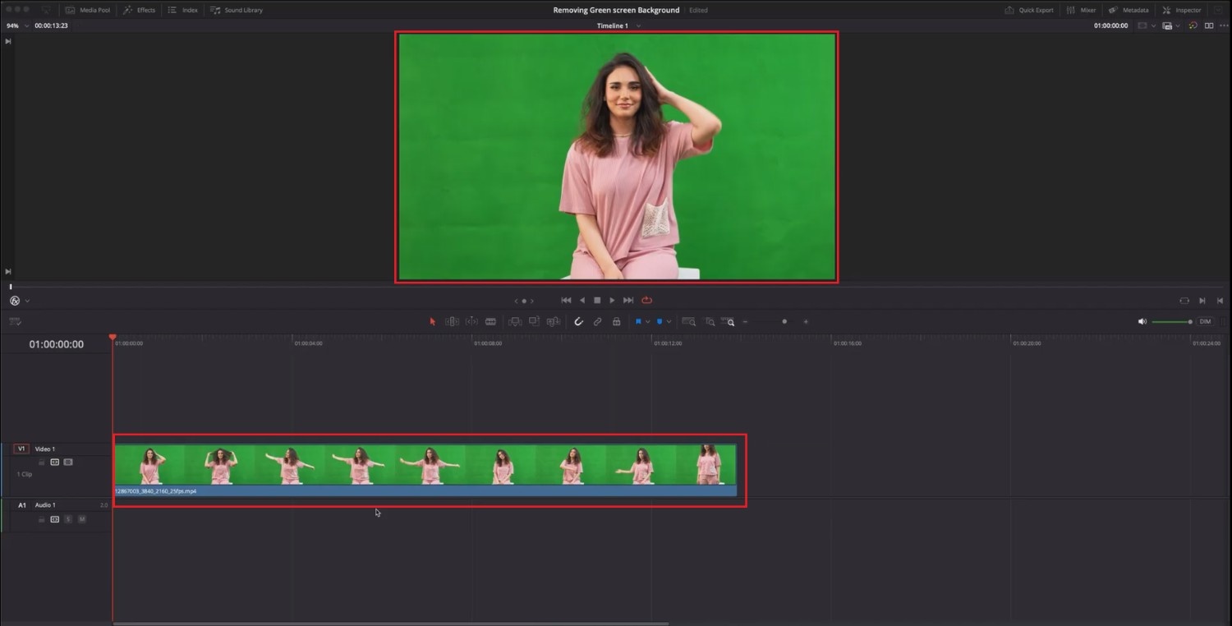Lock the Video 1 track
The width and height of the screenshot is (1232, 626).
[x=42, y=463]
